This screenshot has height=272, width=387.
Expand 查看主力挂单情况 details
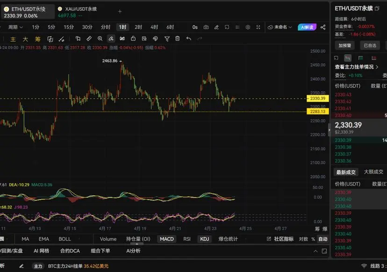click(x=356, y=67)
